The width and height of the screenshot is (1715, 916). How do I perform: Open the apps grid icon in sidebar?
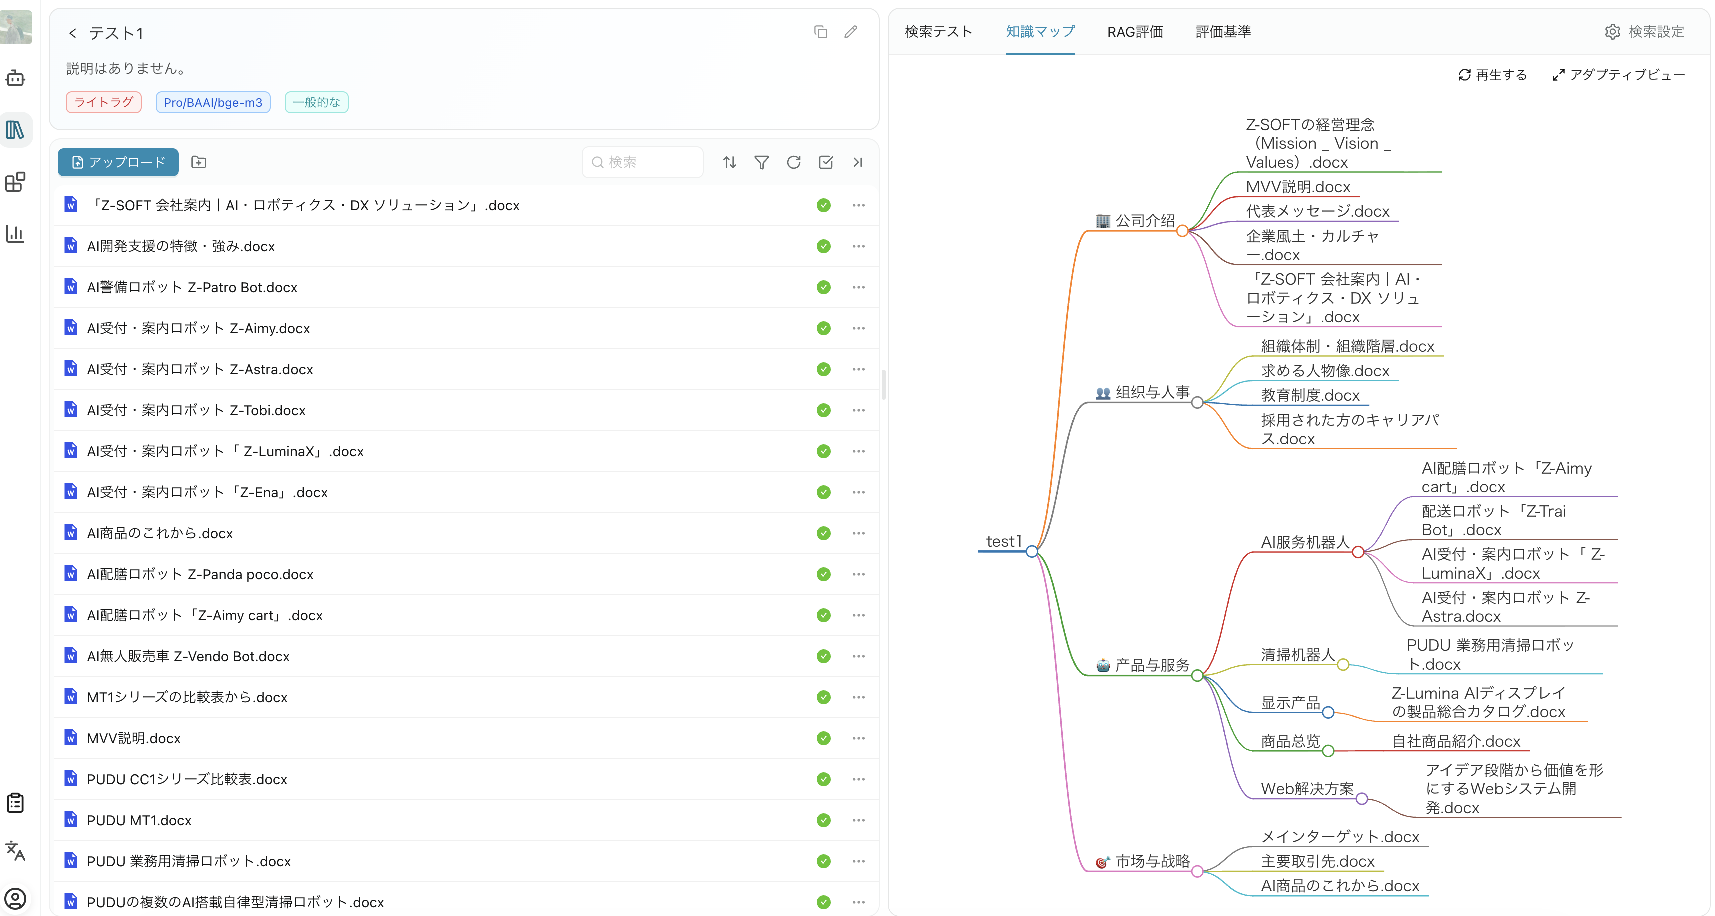click(x=15, y=181)
